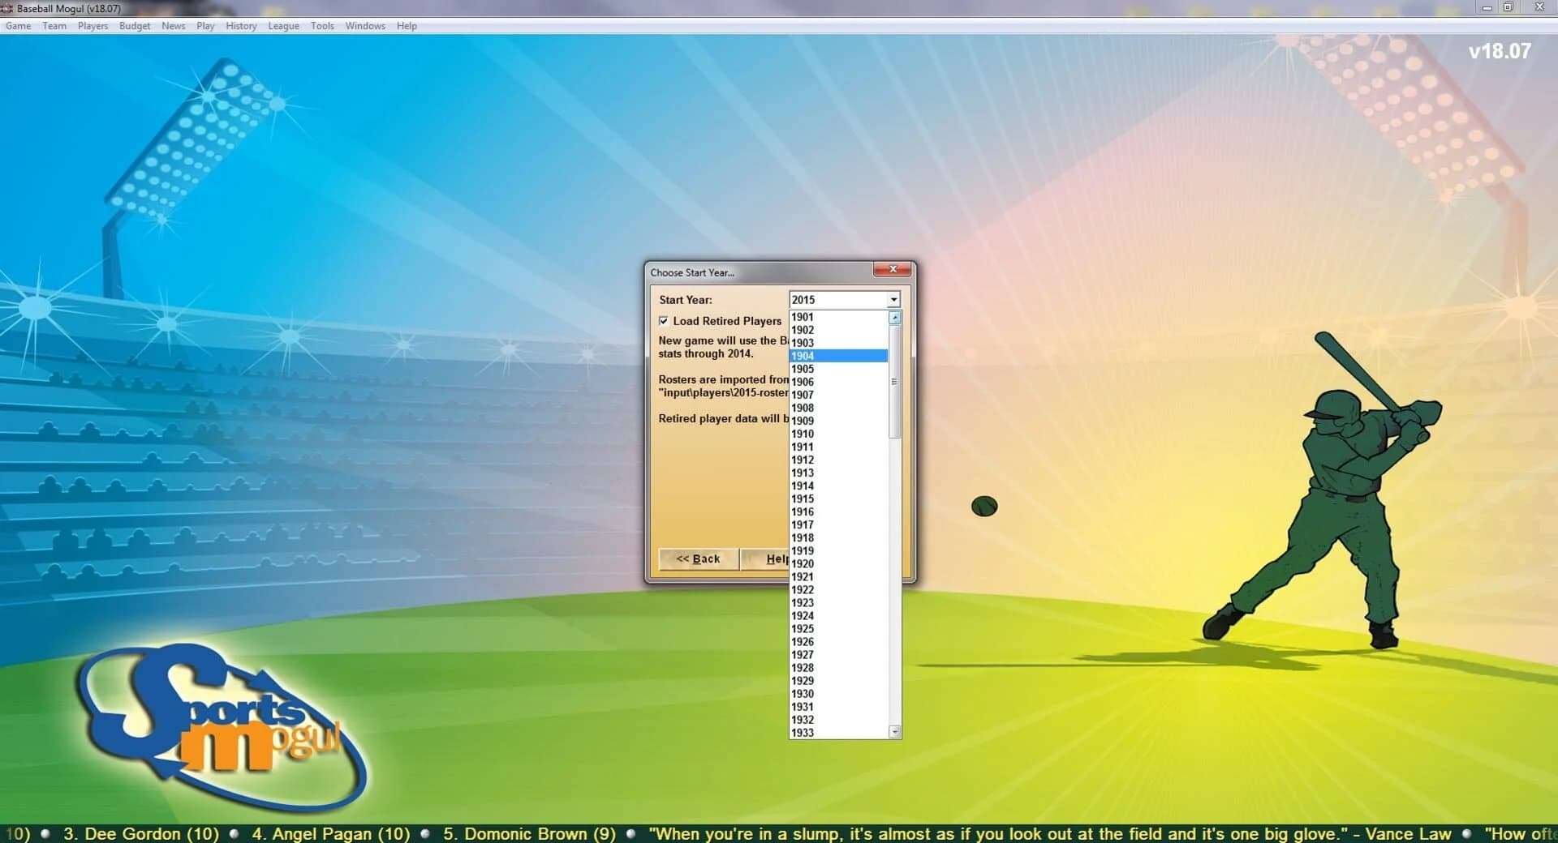Open the Game menu
1558x843 pixels.
coord(18,25)
